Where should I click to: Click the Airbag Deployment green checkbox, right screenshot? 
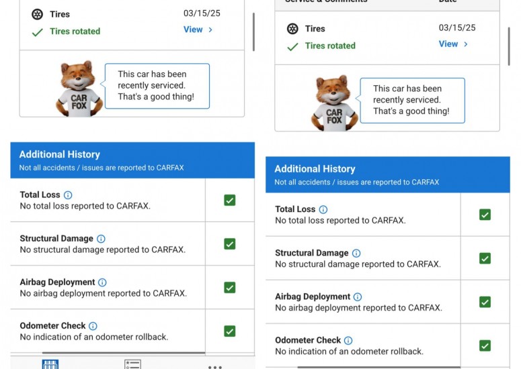tap(485, 302)
